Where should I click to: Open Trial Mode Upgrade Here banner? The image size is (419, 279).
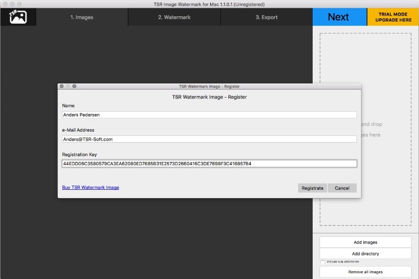pyautogui.click(x=393, y=17)
